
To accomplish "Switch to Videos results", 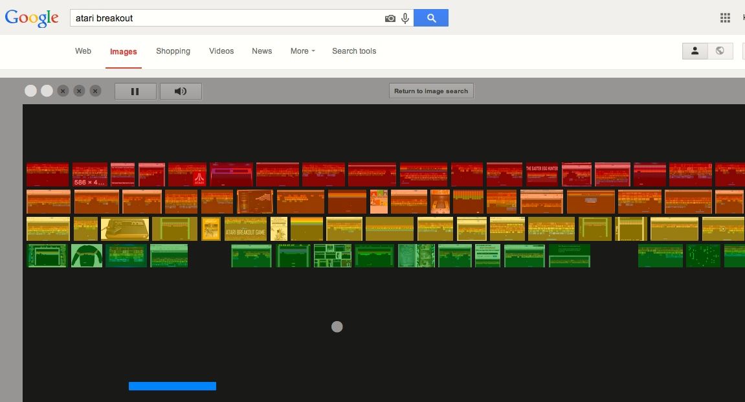I will pos(221,51).
